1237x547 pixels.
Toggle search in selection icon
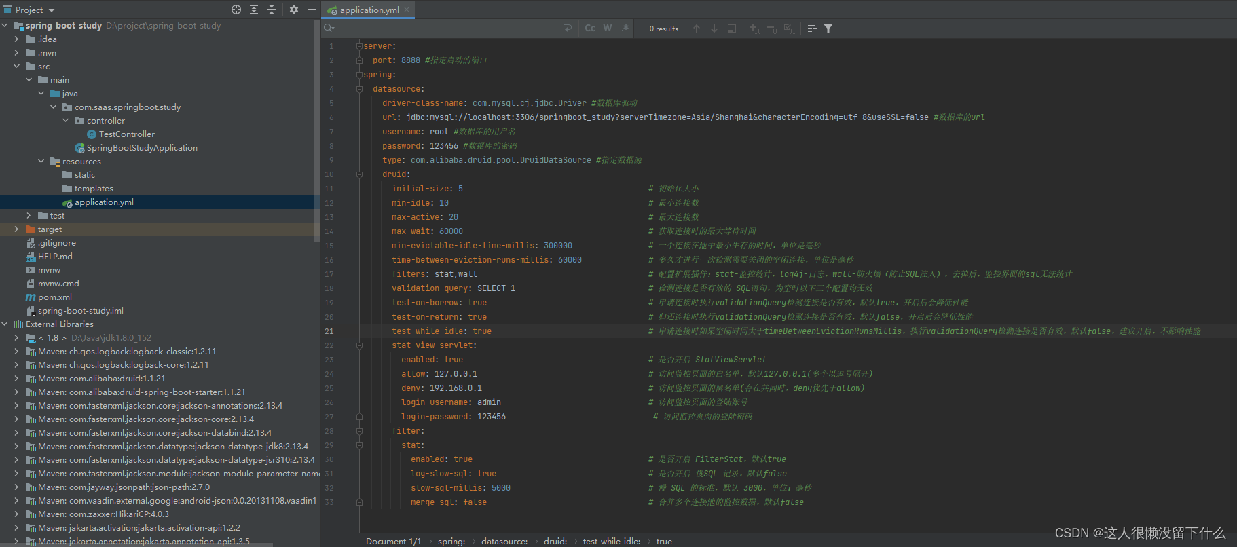[732, 29]
